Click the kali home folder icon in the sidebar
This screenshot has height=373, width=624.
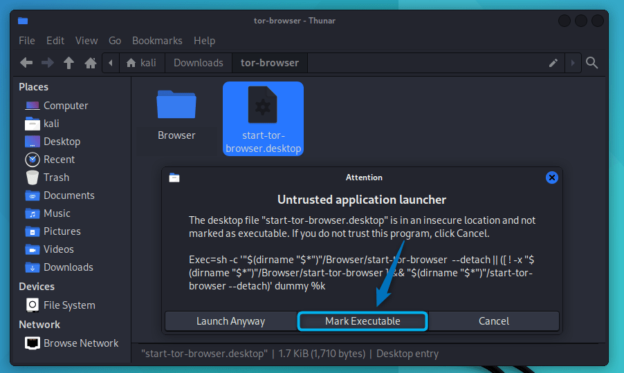pos(33,124)
